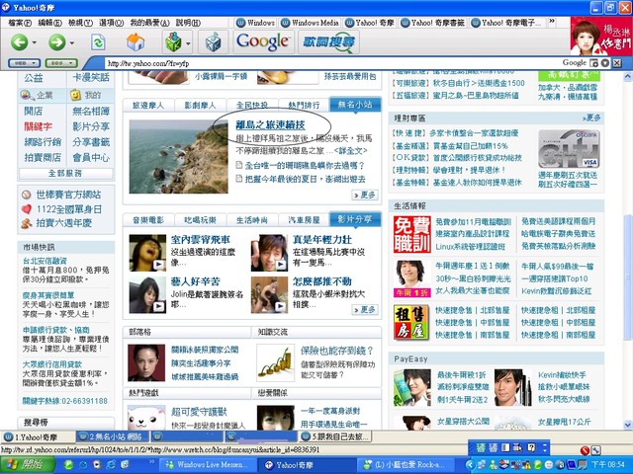Show more bookmarks with the » chevron

coord(552,22)
